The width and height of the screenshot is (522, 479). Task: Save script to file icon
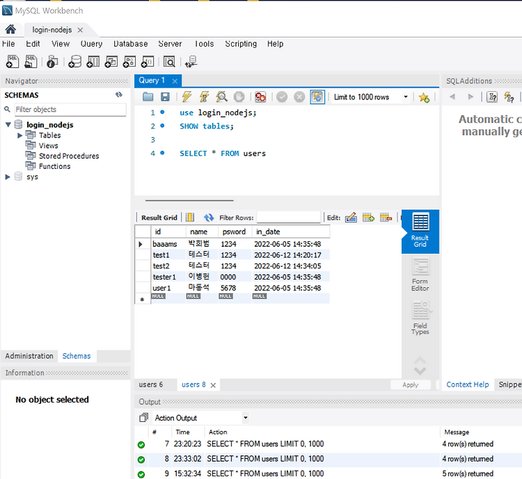[165, 97]
